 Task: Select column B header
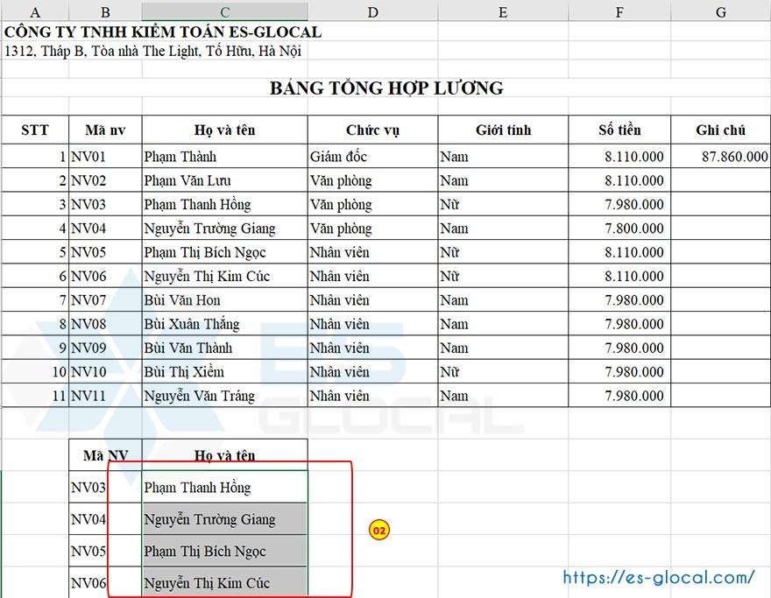(105, 11)
